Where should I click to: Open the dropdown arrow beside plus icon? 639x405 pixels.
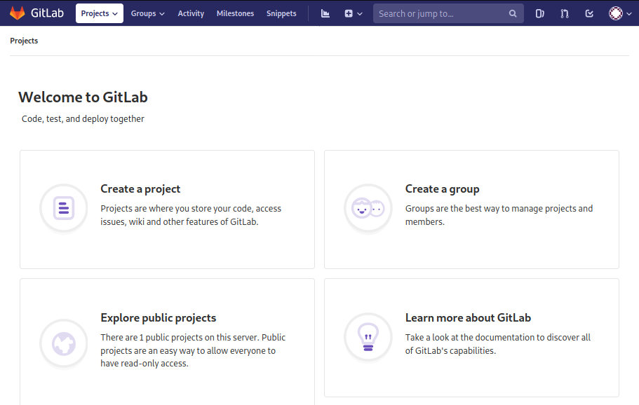[x=360, y=14]
